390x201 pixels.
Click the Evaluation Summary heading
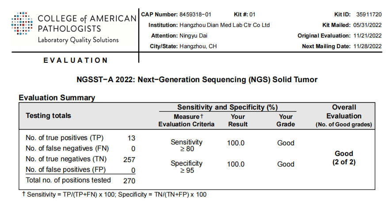[x=57, y=98]
